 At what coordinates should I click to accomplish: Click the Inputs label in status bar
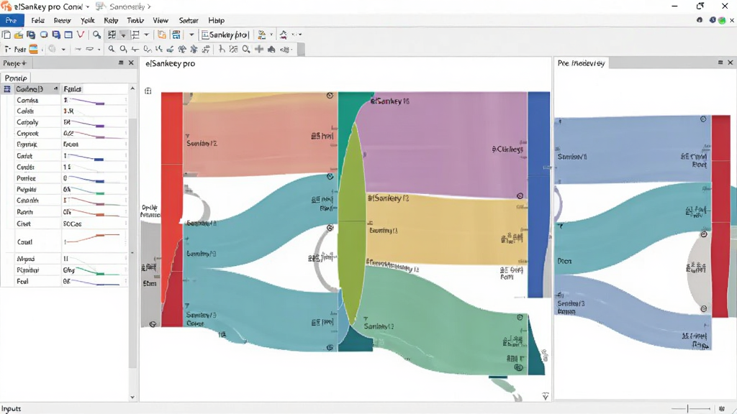click(x=12, y=408)
